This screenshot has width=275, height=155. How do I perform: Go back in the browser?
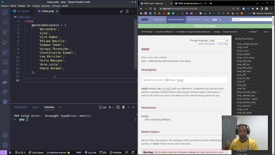141,9
